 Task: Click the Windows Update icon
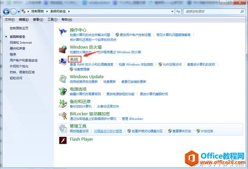click(x=63, y=79)
